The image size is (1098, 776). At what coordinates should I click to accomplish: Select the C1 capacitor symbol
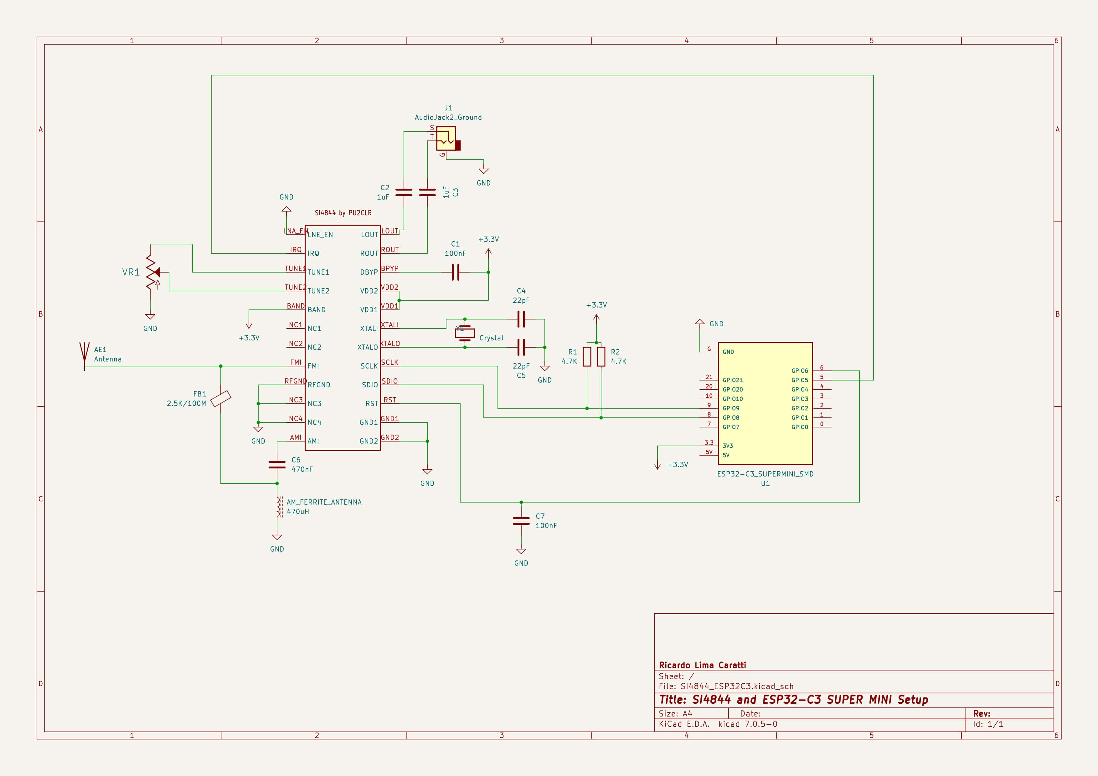(455, 272)
